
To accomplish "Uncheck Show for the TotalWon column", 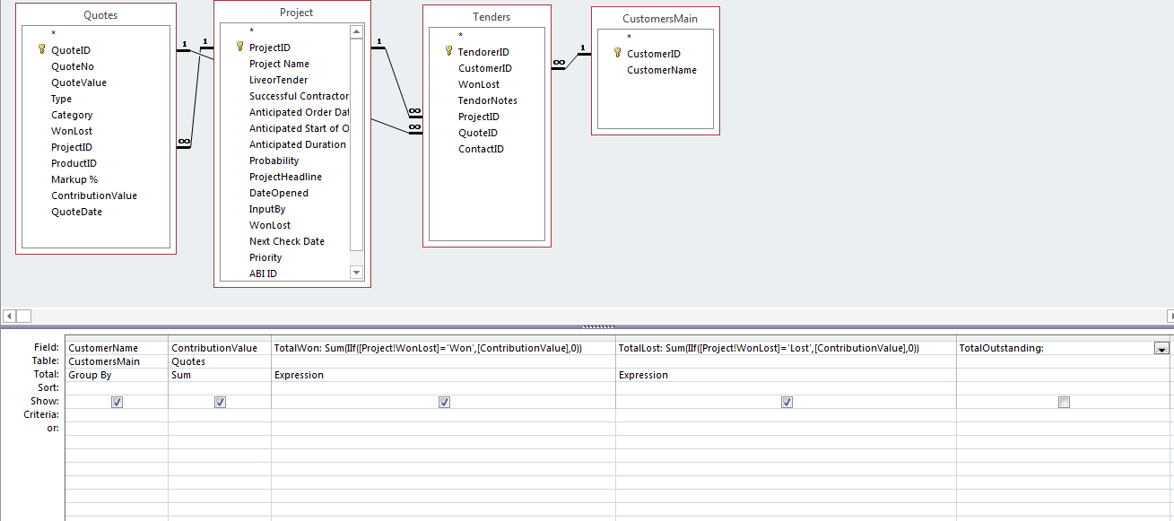I will pyautogui.click(x=444, y=403).
